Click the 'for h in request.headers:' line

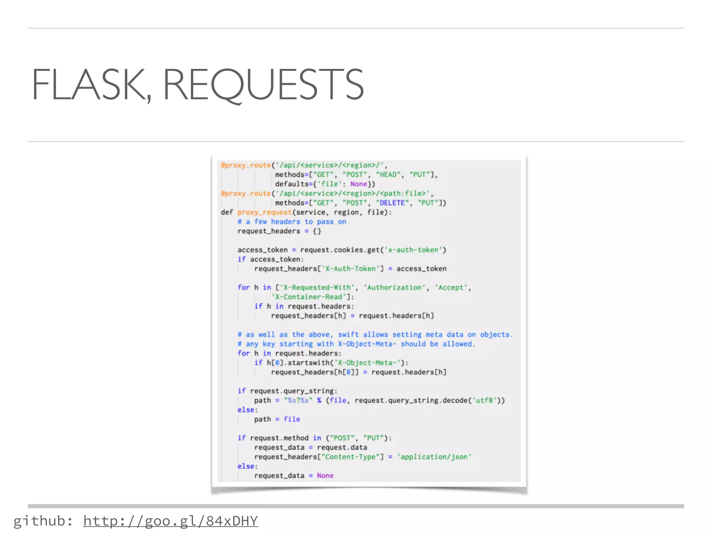point(290,353)
